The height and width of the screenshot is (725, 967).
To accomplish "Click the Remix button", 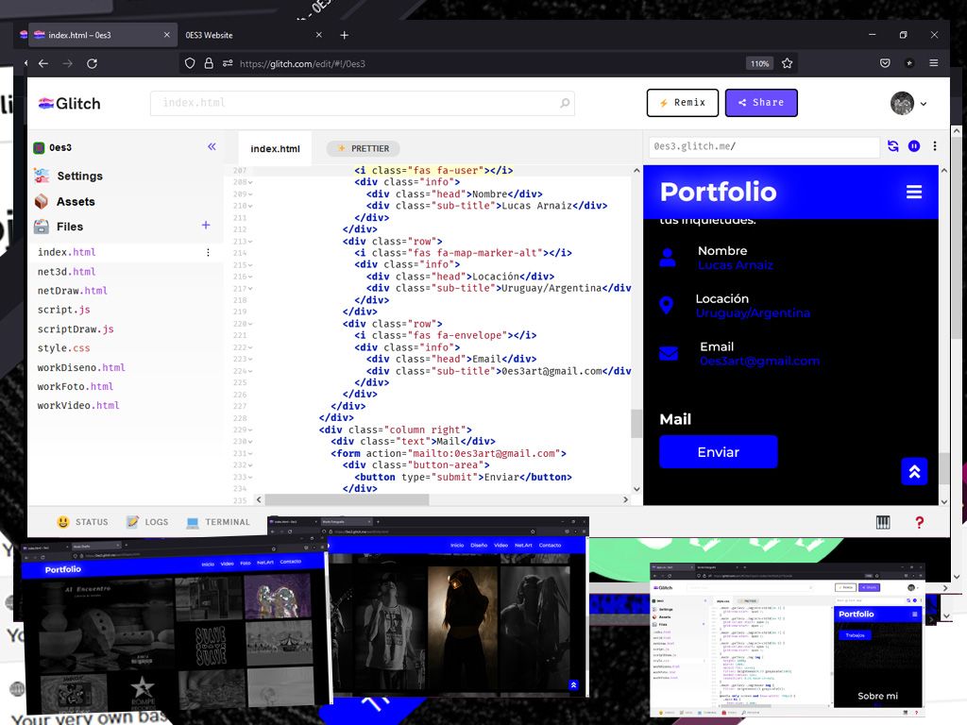I will 683,103.
